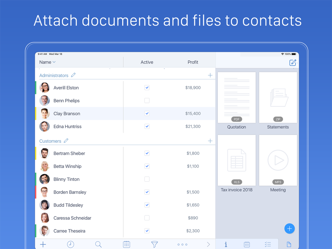Screen dimensions: 332x249
Task: Open Averill Elston's avatar
Action: pos(44,88)
